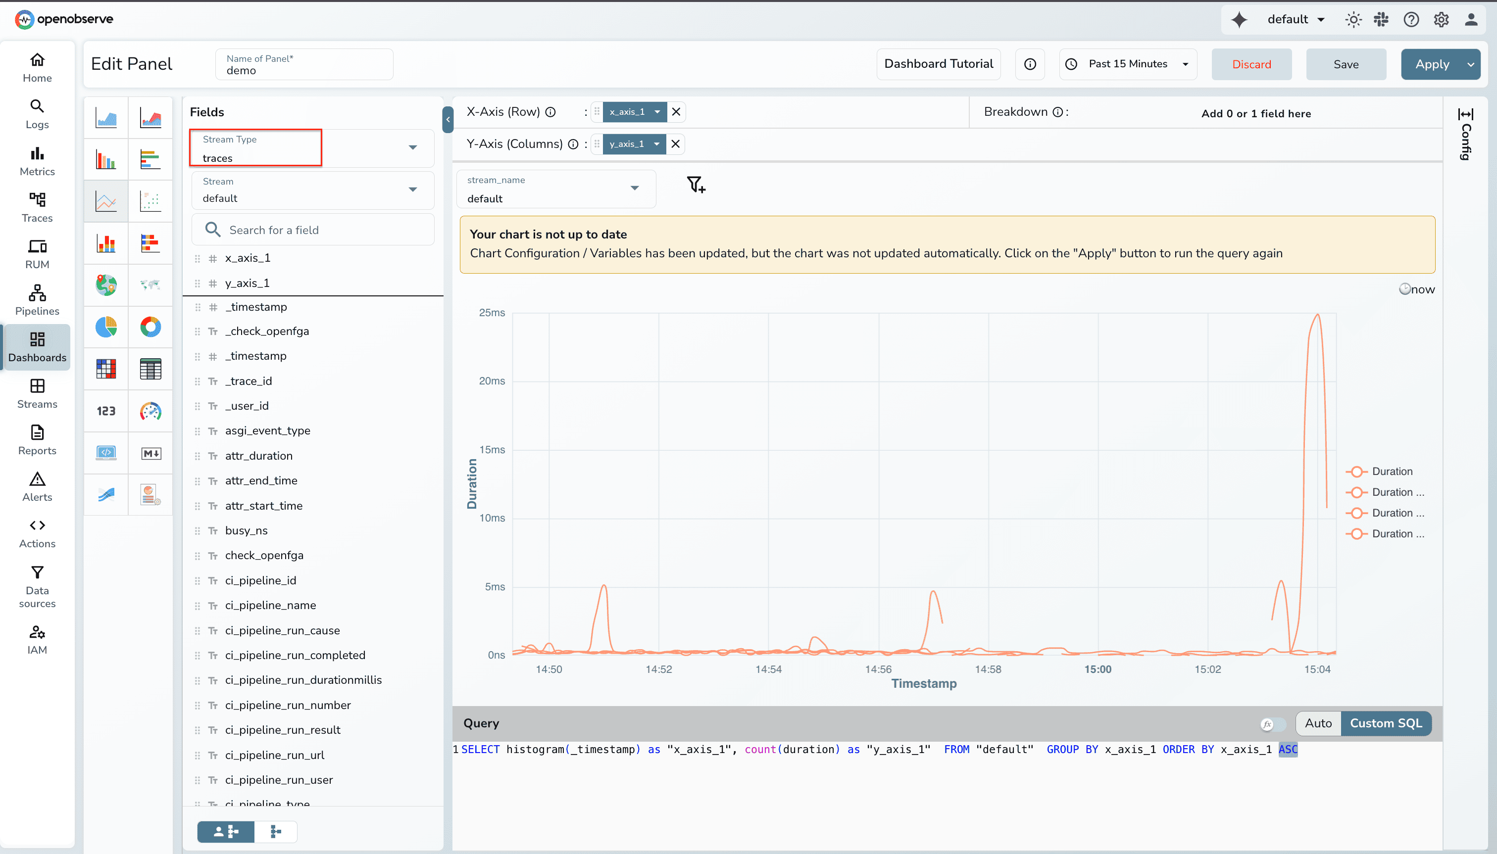
Task: Switch to the gauge chart type
Action: pos(151,411)
